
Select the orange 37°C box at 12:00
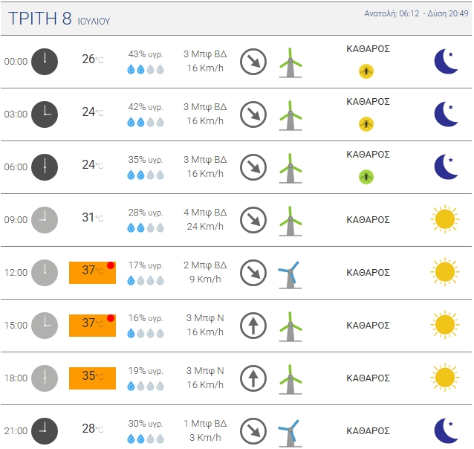[92, 273]
